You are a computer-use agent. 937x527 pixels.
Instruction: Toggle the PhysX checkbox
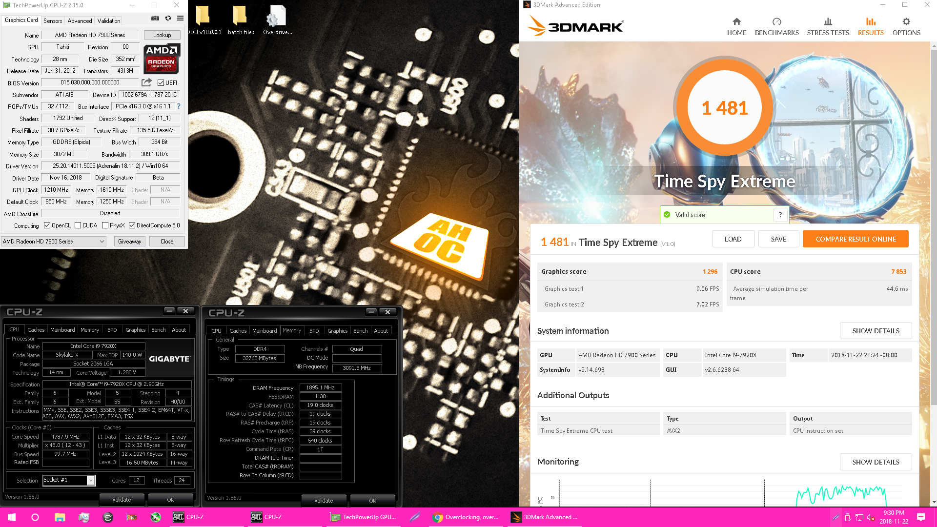(x=105, y=225)
